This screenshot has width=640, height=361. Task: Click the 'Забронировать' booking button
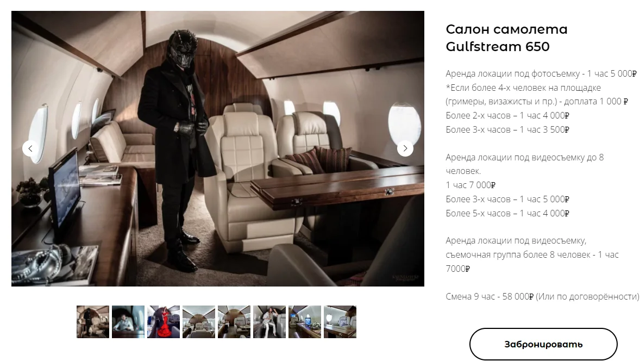pyautogui.click(x=543, y=344)
